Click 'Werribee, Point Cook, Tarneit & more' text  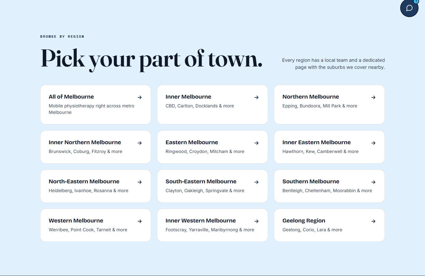click(88, 230)
